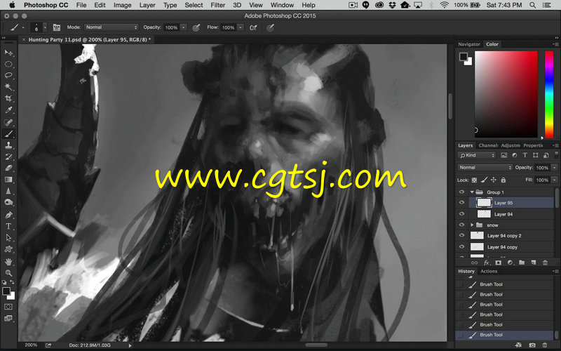Open the brush Mode dropdown

111,27
